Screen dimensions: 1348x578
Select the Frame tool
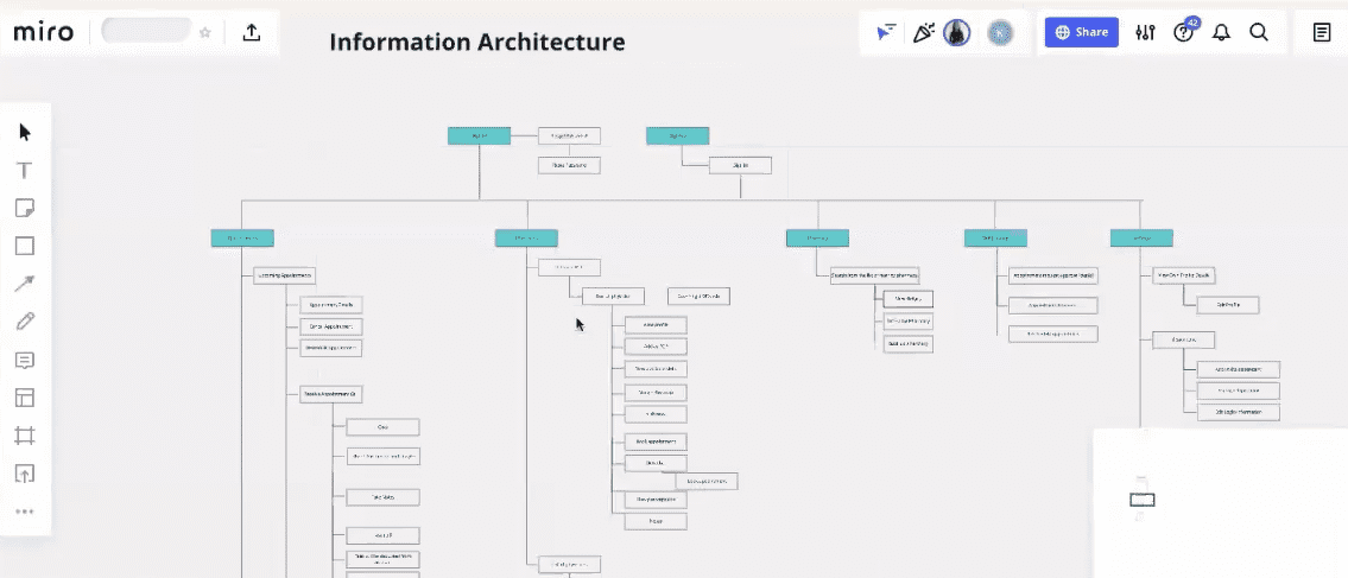tap(25, 435)
